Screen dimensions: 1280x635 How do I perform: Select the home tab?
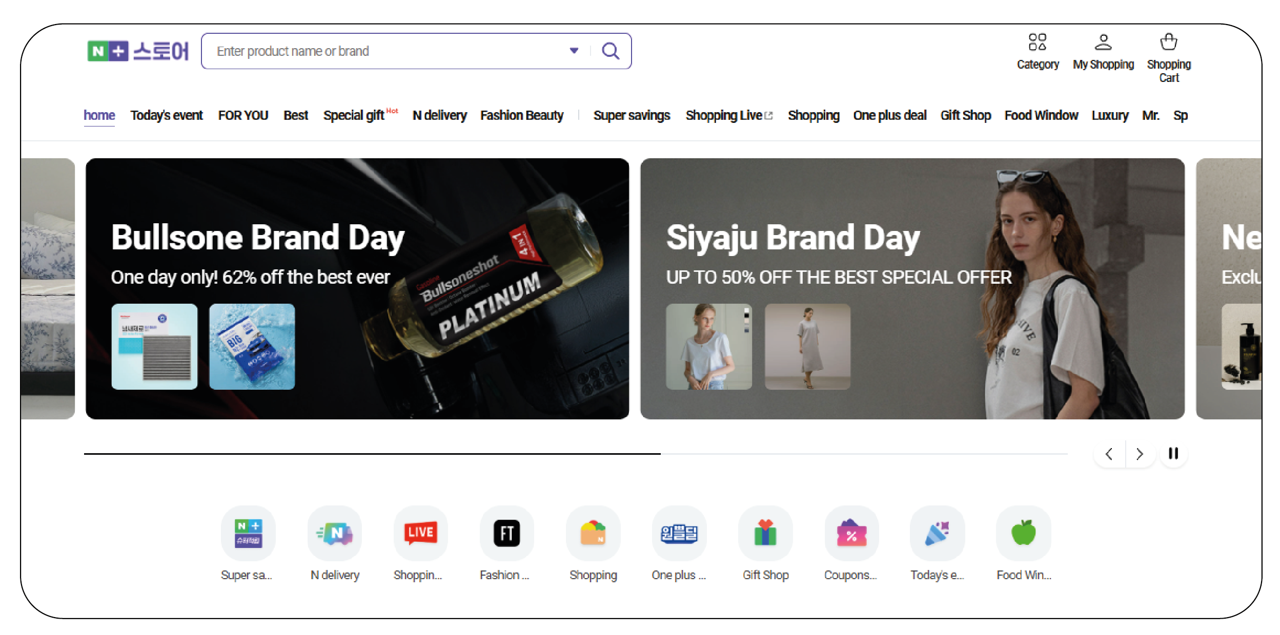pyautogui.click(x=99, y=116)
